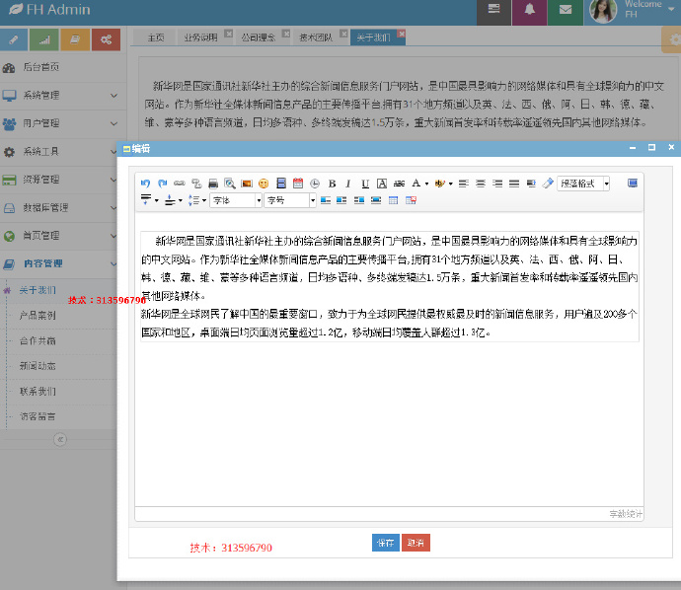Align text left

464,184
